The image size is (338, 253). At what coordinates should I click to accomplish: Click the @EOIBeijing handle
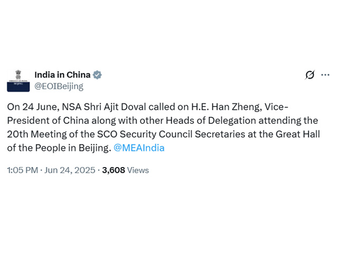pos(59,86)
